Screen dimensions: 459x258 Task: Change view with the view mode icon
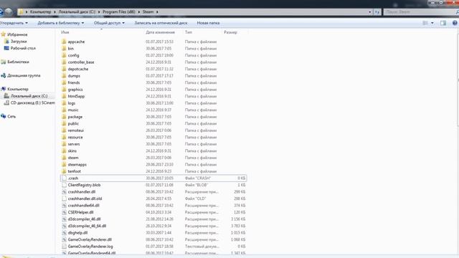pos(425,23)
